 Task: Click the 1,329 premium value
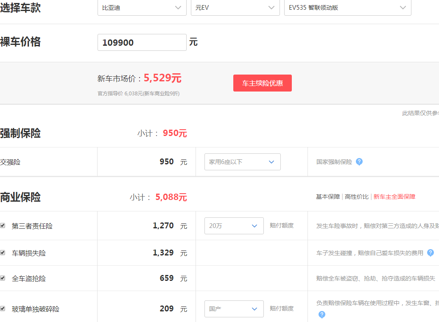click(x=163, y=253)
